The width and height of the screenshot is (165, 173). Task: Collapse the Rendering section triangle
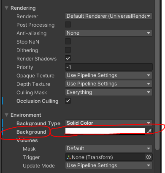click(x=6, y=8)
